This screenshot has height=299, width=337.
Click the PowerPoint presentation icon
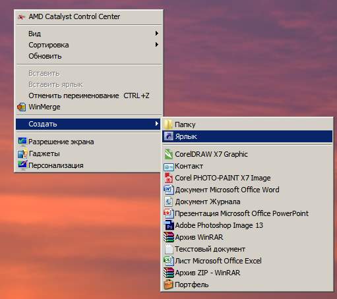point(169,213)
